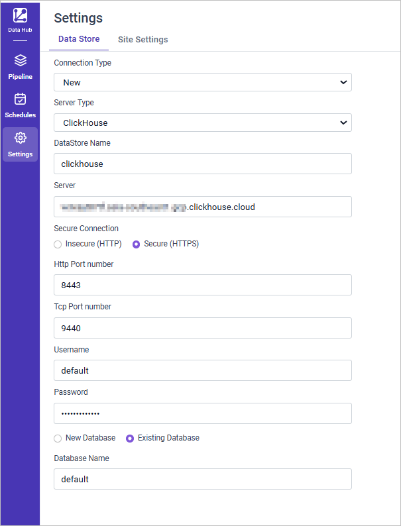This screenshot has height=526, width=401.
Task: Click the Data Hub logo icon
Action: (x=20, y=15)
